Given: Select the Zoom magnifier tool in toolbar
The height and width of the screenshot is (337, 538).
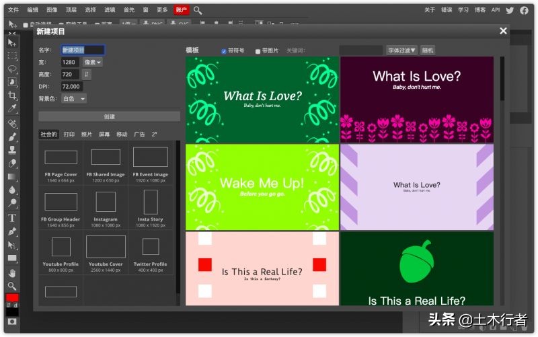Looking at the screenshot, I should [x=12, y=286].
